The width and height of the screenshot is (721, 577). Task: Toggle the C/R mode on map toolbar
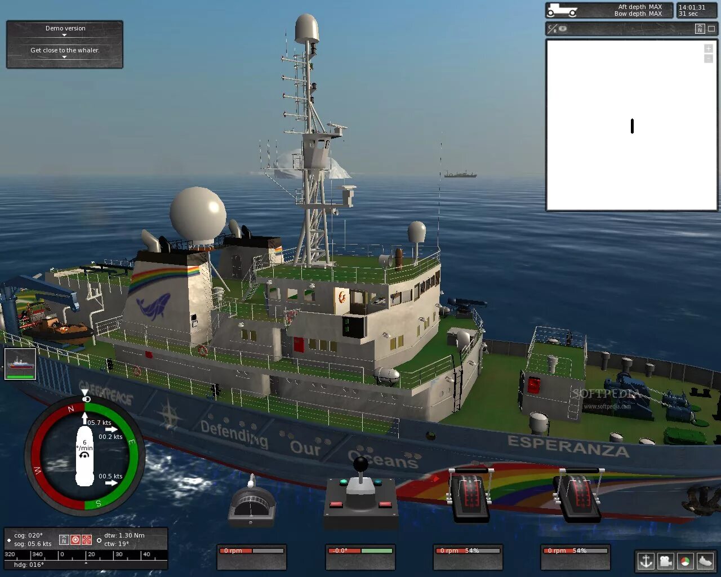click(552, 29)
